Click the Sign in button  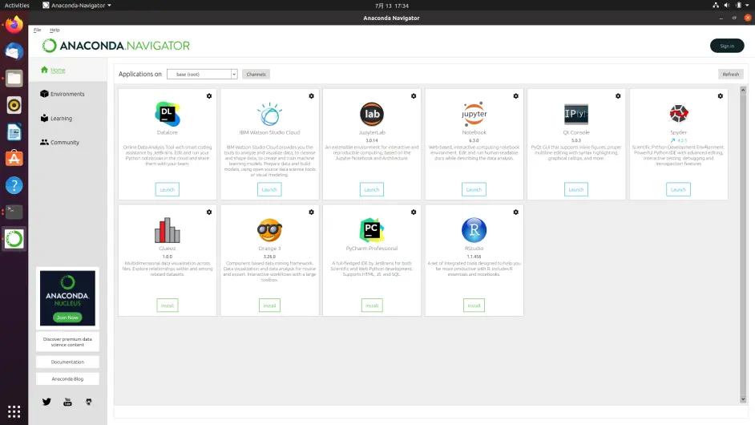[727, 46]
